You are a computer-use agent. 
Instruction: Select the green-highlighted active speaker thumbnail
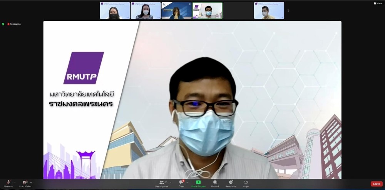(208, 10)
